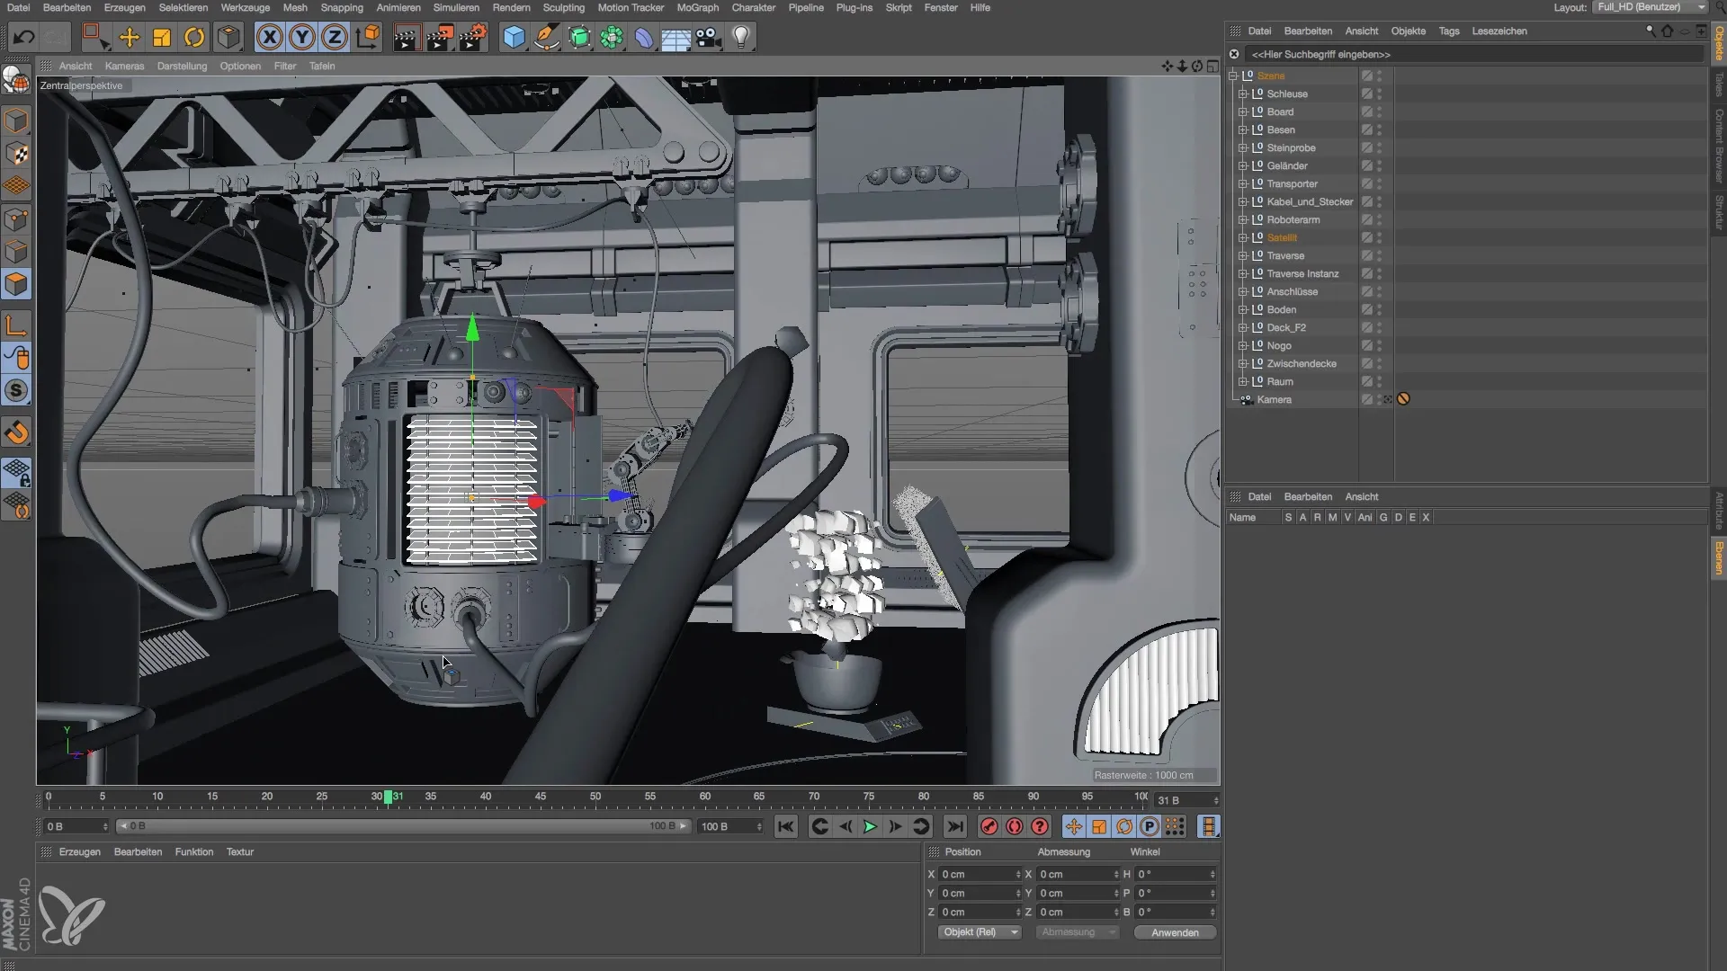Switch to Points mode
The image size is (1727, 971).
[x=16, y=219]
